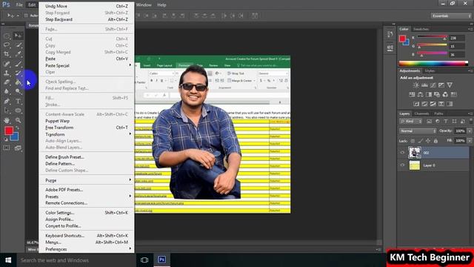This screenshot has height=267, width=474.
Task: Choose Puppet Warp
Action: tap(87, 121)
